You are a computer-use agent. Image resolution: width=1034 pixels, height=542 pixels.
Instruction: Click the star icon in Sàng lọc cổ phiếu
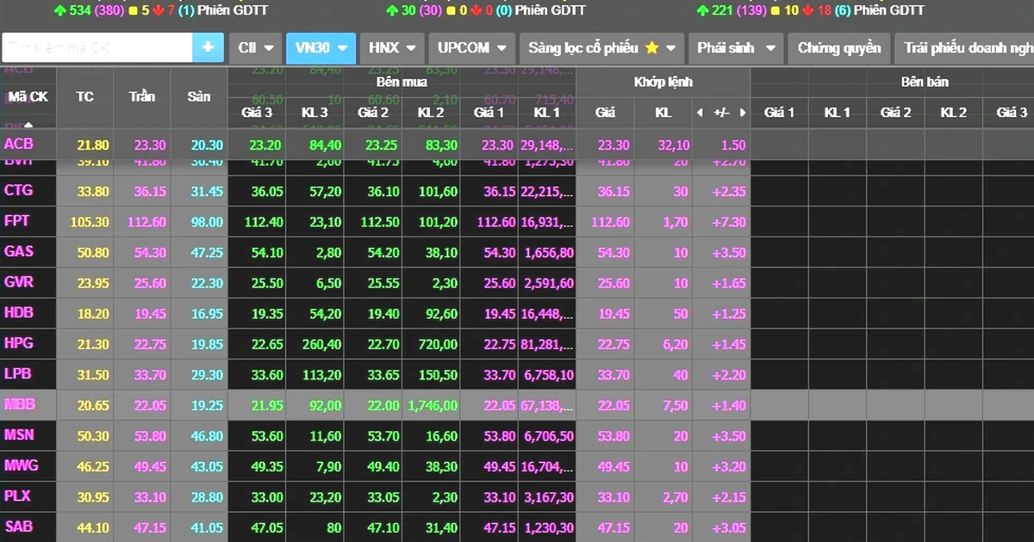point(651,48)
